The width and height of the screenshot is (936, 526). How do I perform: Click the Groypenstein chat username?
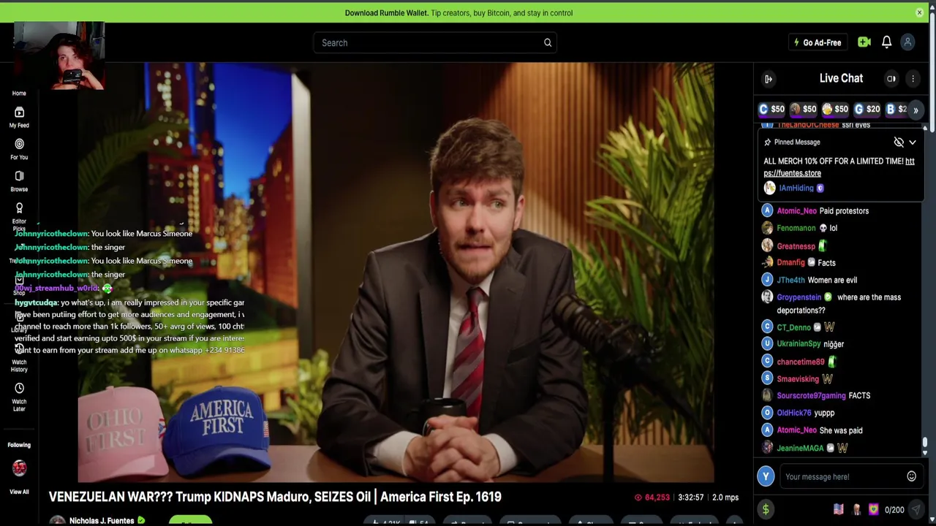pyautogui.click(x=799, y=297)
